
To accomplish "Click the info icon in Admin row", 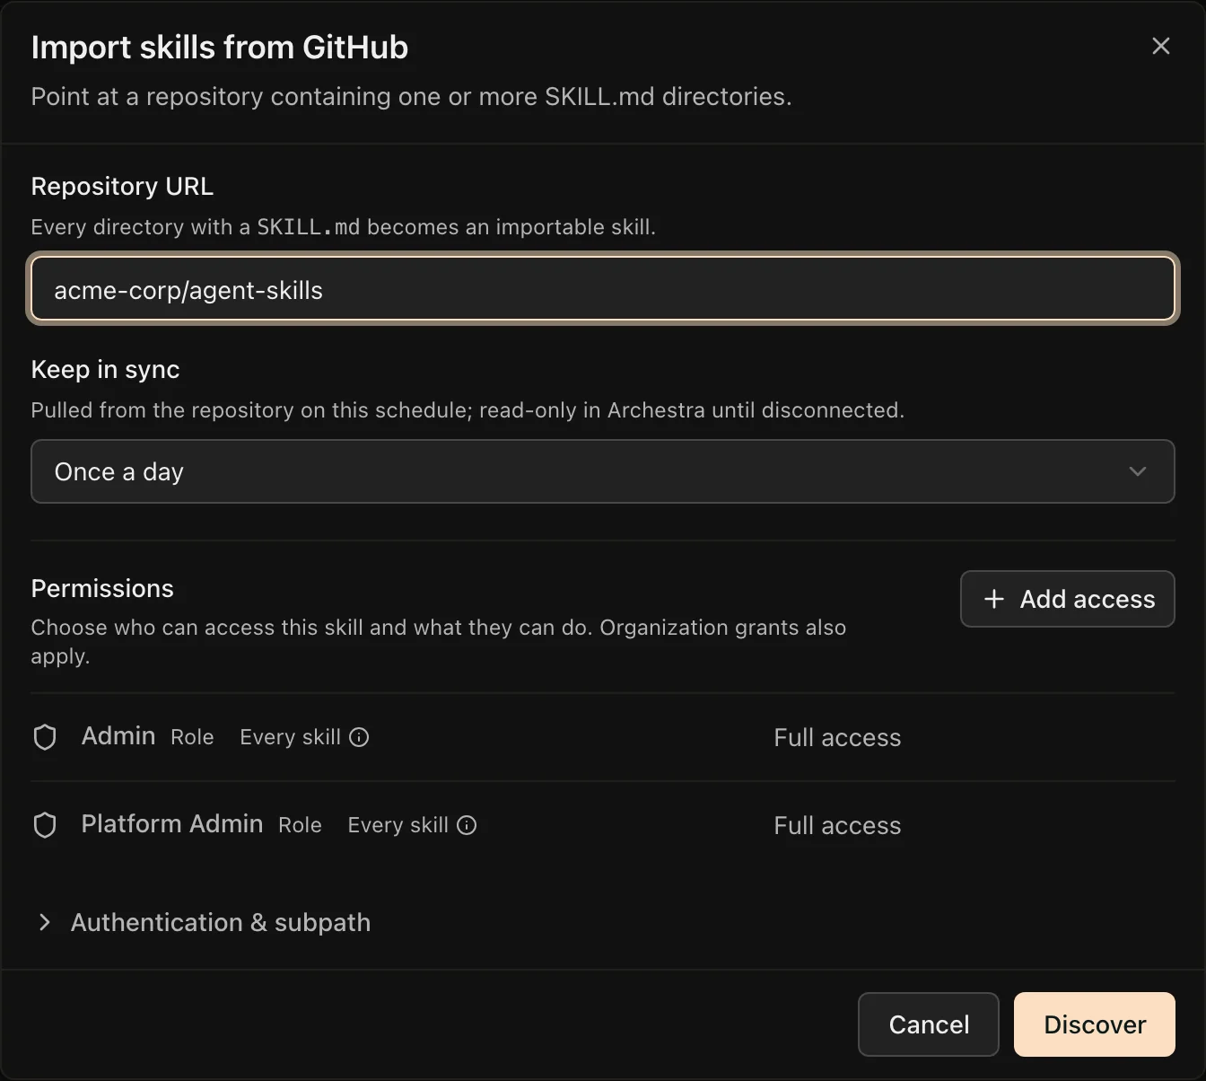I will 359,737.
